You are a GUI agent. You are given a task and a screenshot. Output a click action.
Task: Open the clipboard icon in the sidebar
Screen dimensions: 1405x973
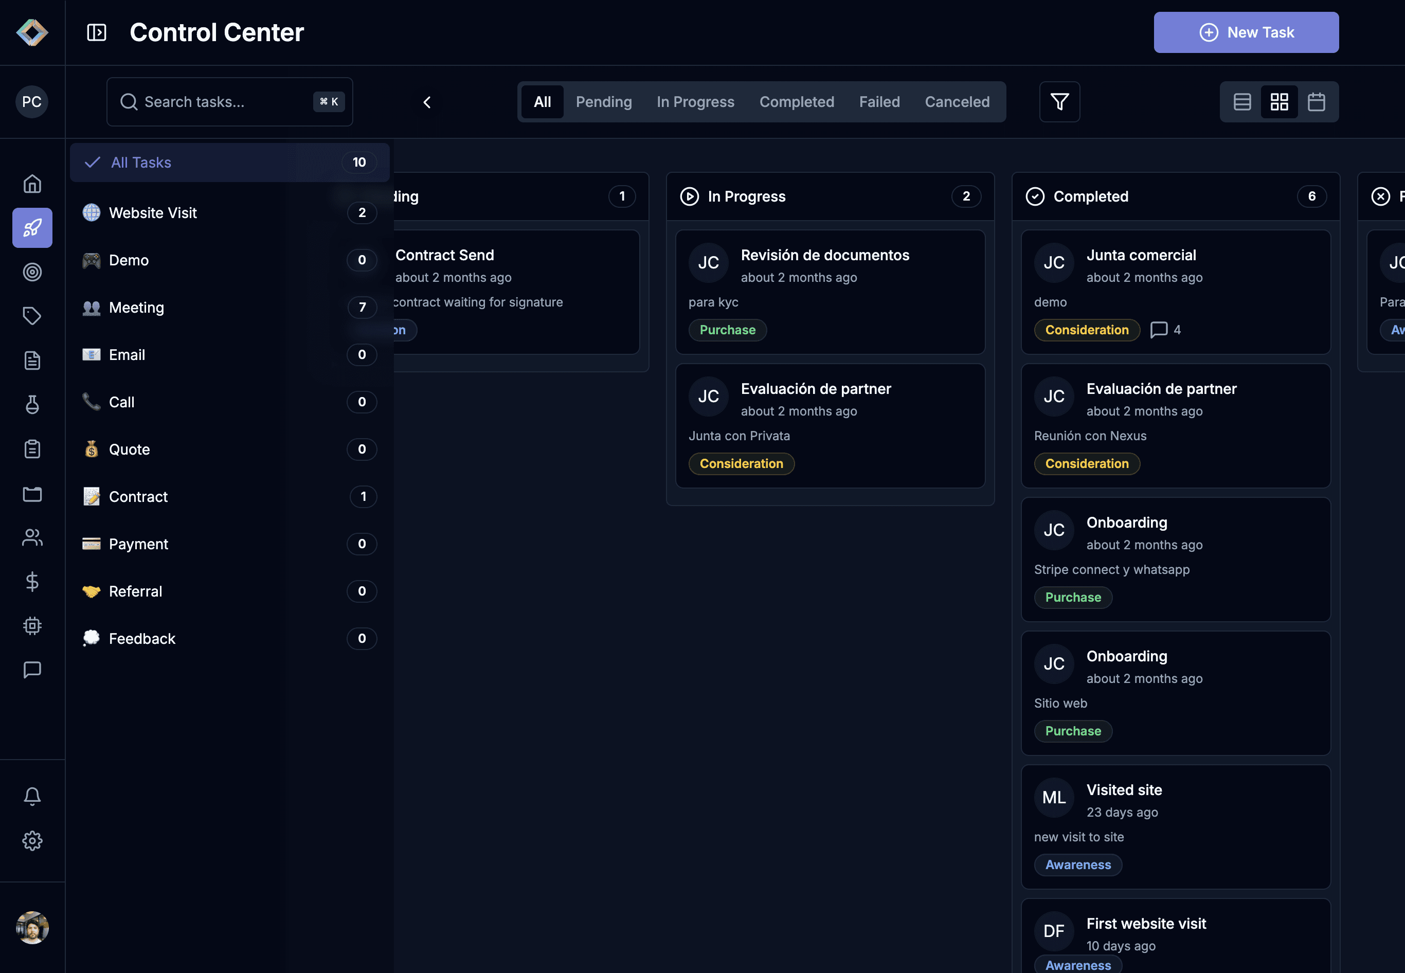click(32, 449)
